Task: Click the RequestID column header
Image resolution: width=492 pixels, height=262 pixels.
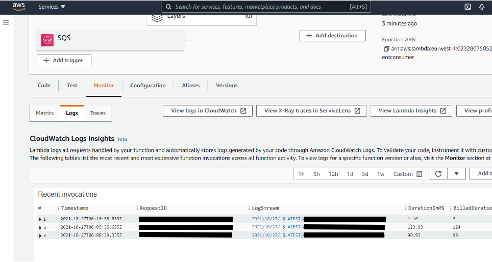Action: coord(153,208)
